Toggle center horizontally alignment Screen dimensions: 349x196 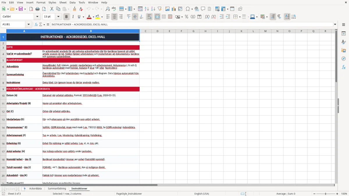pos(115,17)
